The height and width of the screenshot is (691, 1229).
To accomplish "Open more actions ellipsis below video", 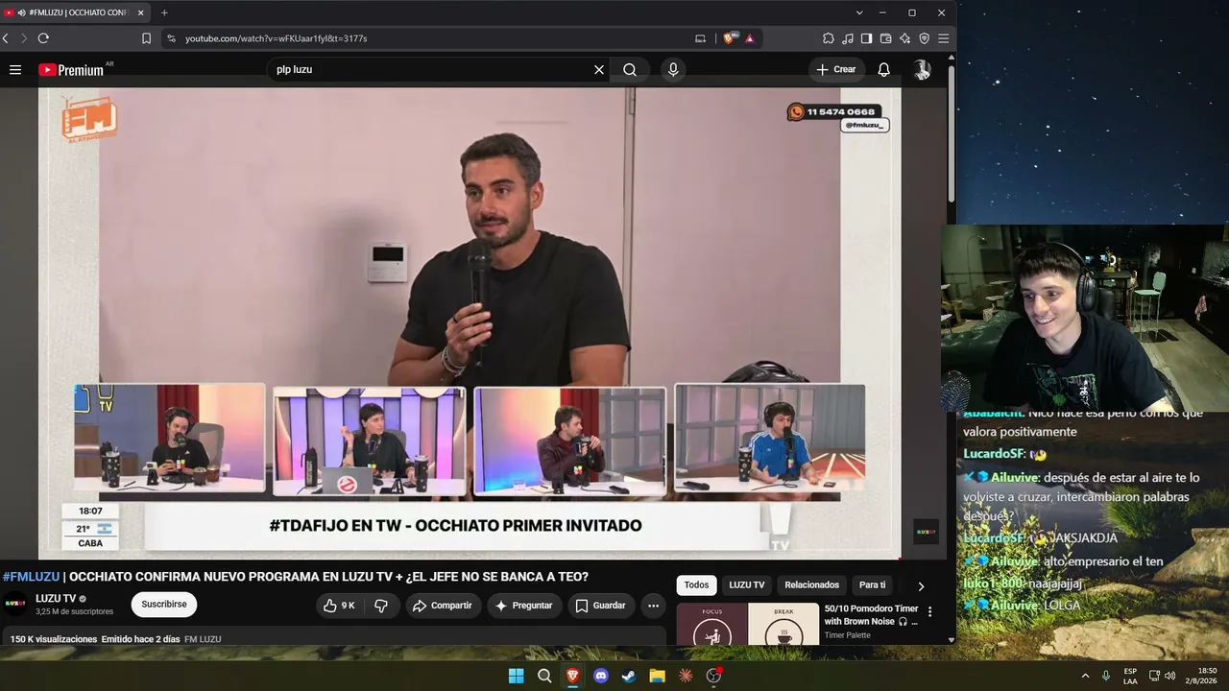I will coord(653,606).
